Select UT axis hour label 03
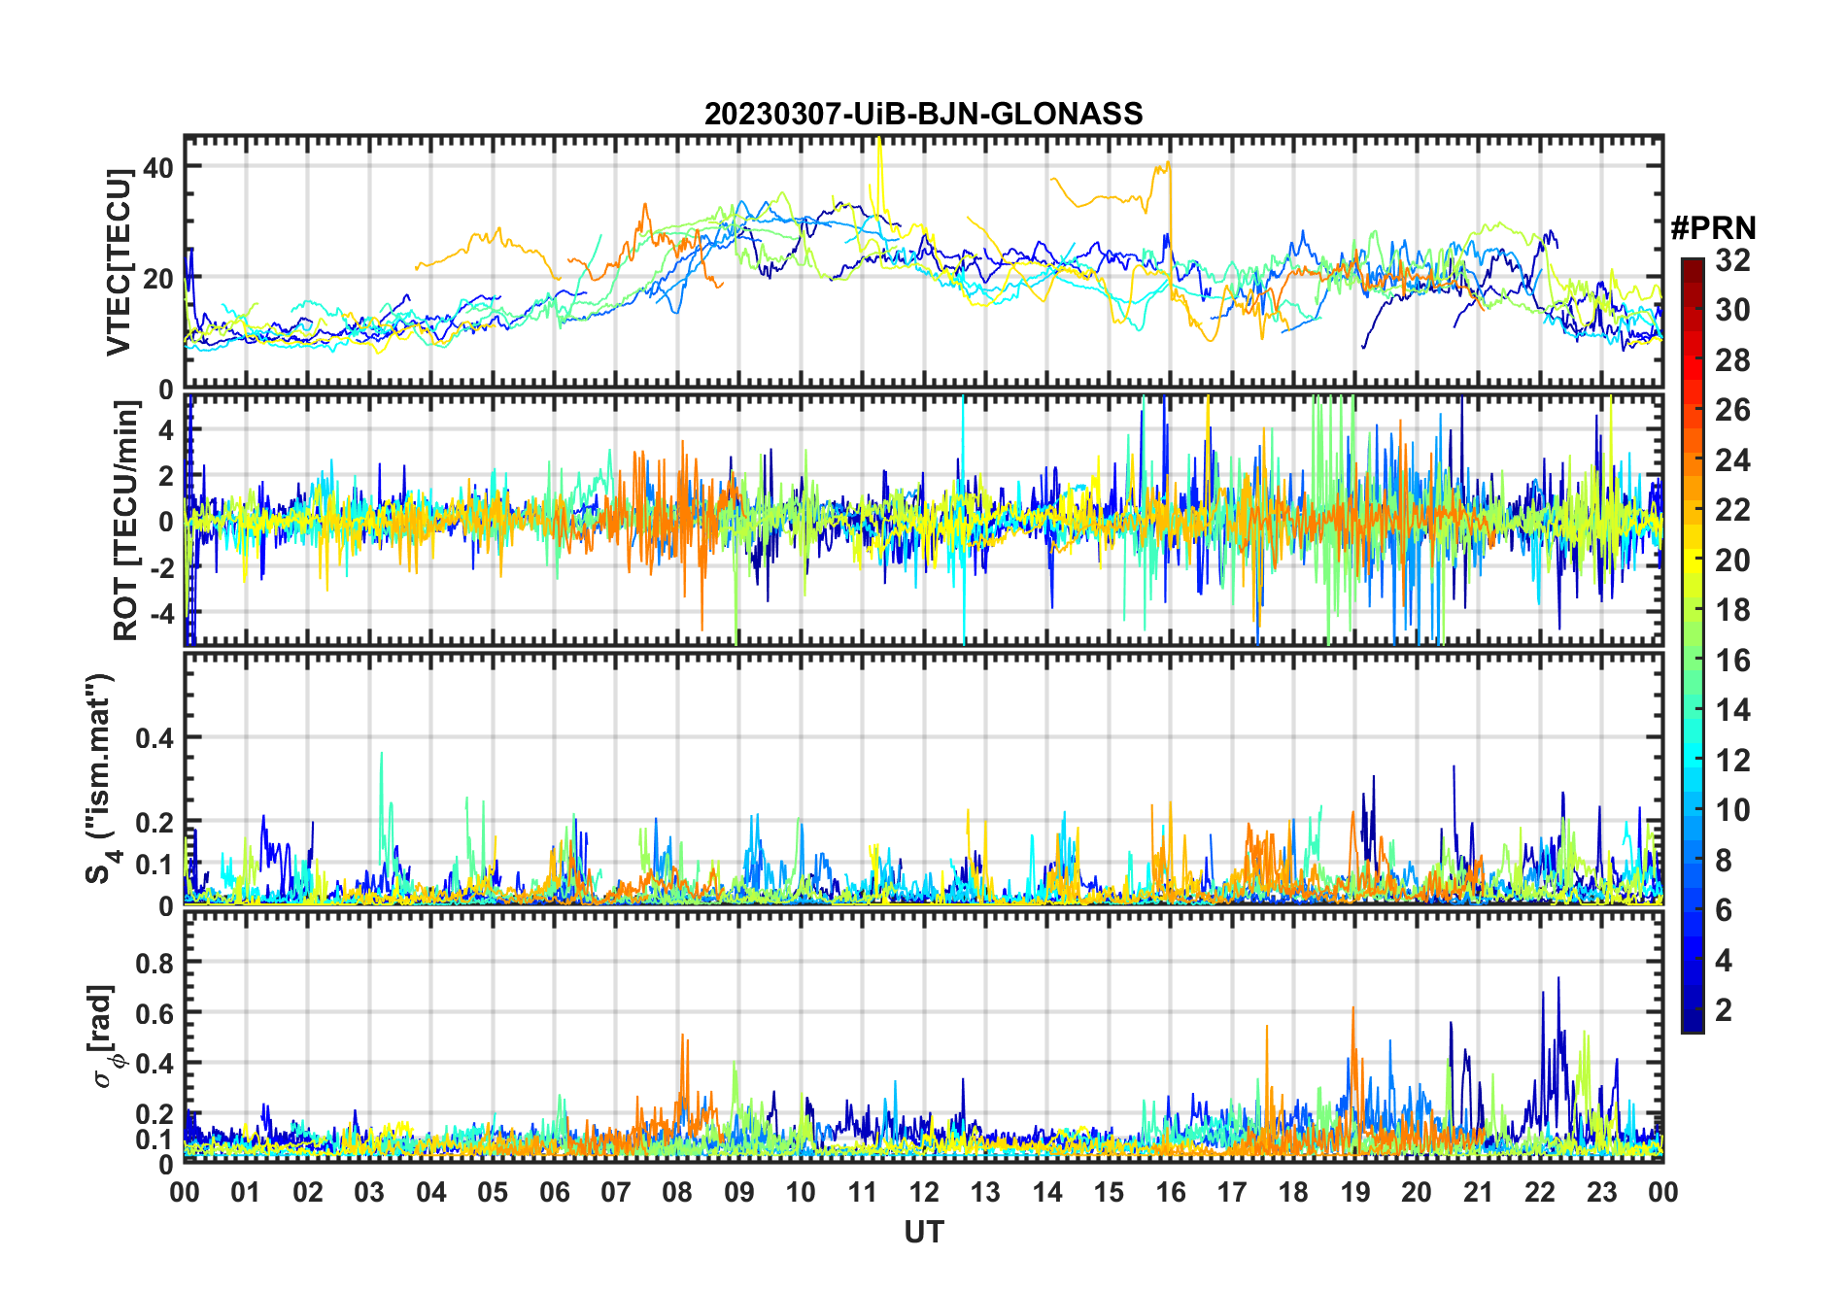 click(x=369, y=1192)
